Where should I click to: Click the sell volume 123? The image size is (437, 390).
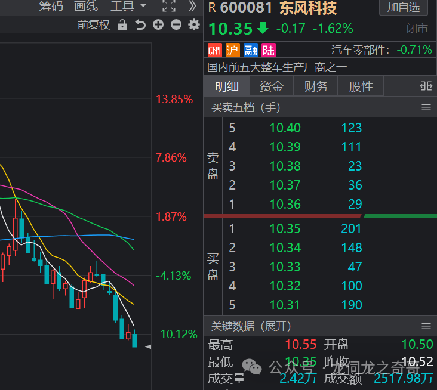(x=352, y=128)
